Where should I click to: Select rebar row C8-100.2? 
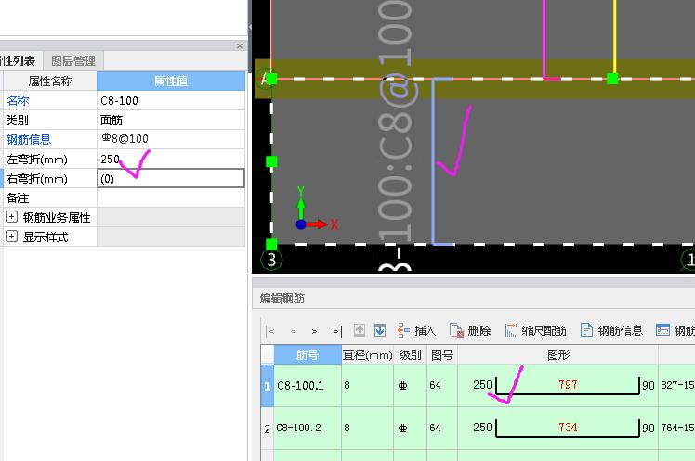pyautogui.click(x=308, y=428)
